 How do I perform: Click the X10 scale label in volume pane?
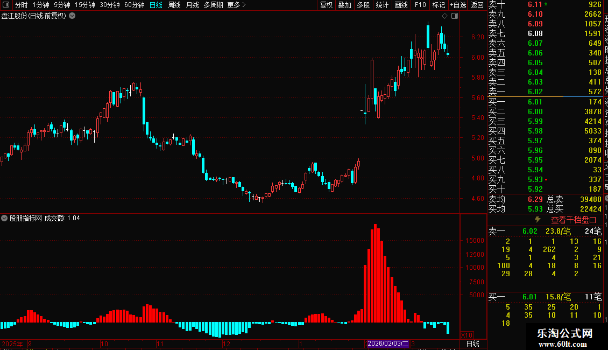(466, 335)
